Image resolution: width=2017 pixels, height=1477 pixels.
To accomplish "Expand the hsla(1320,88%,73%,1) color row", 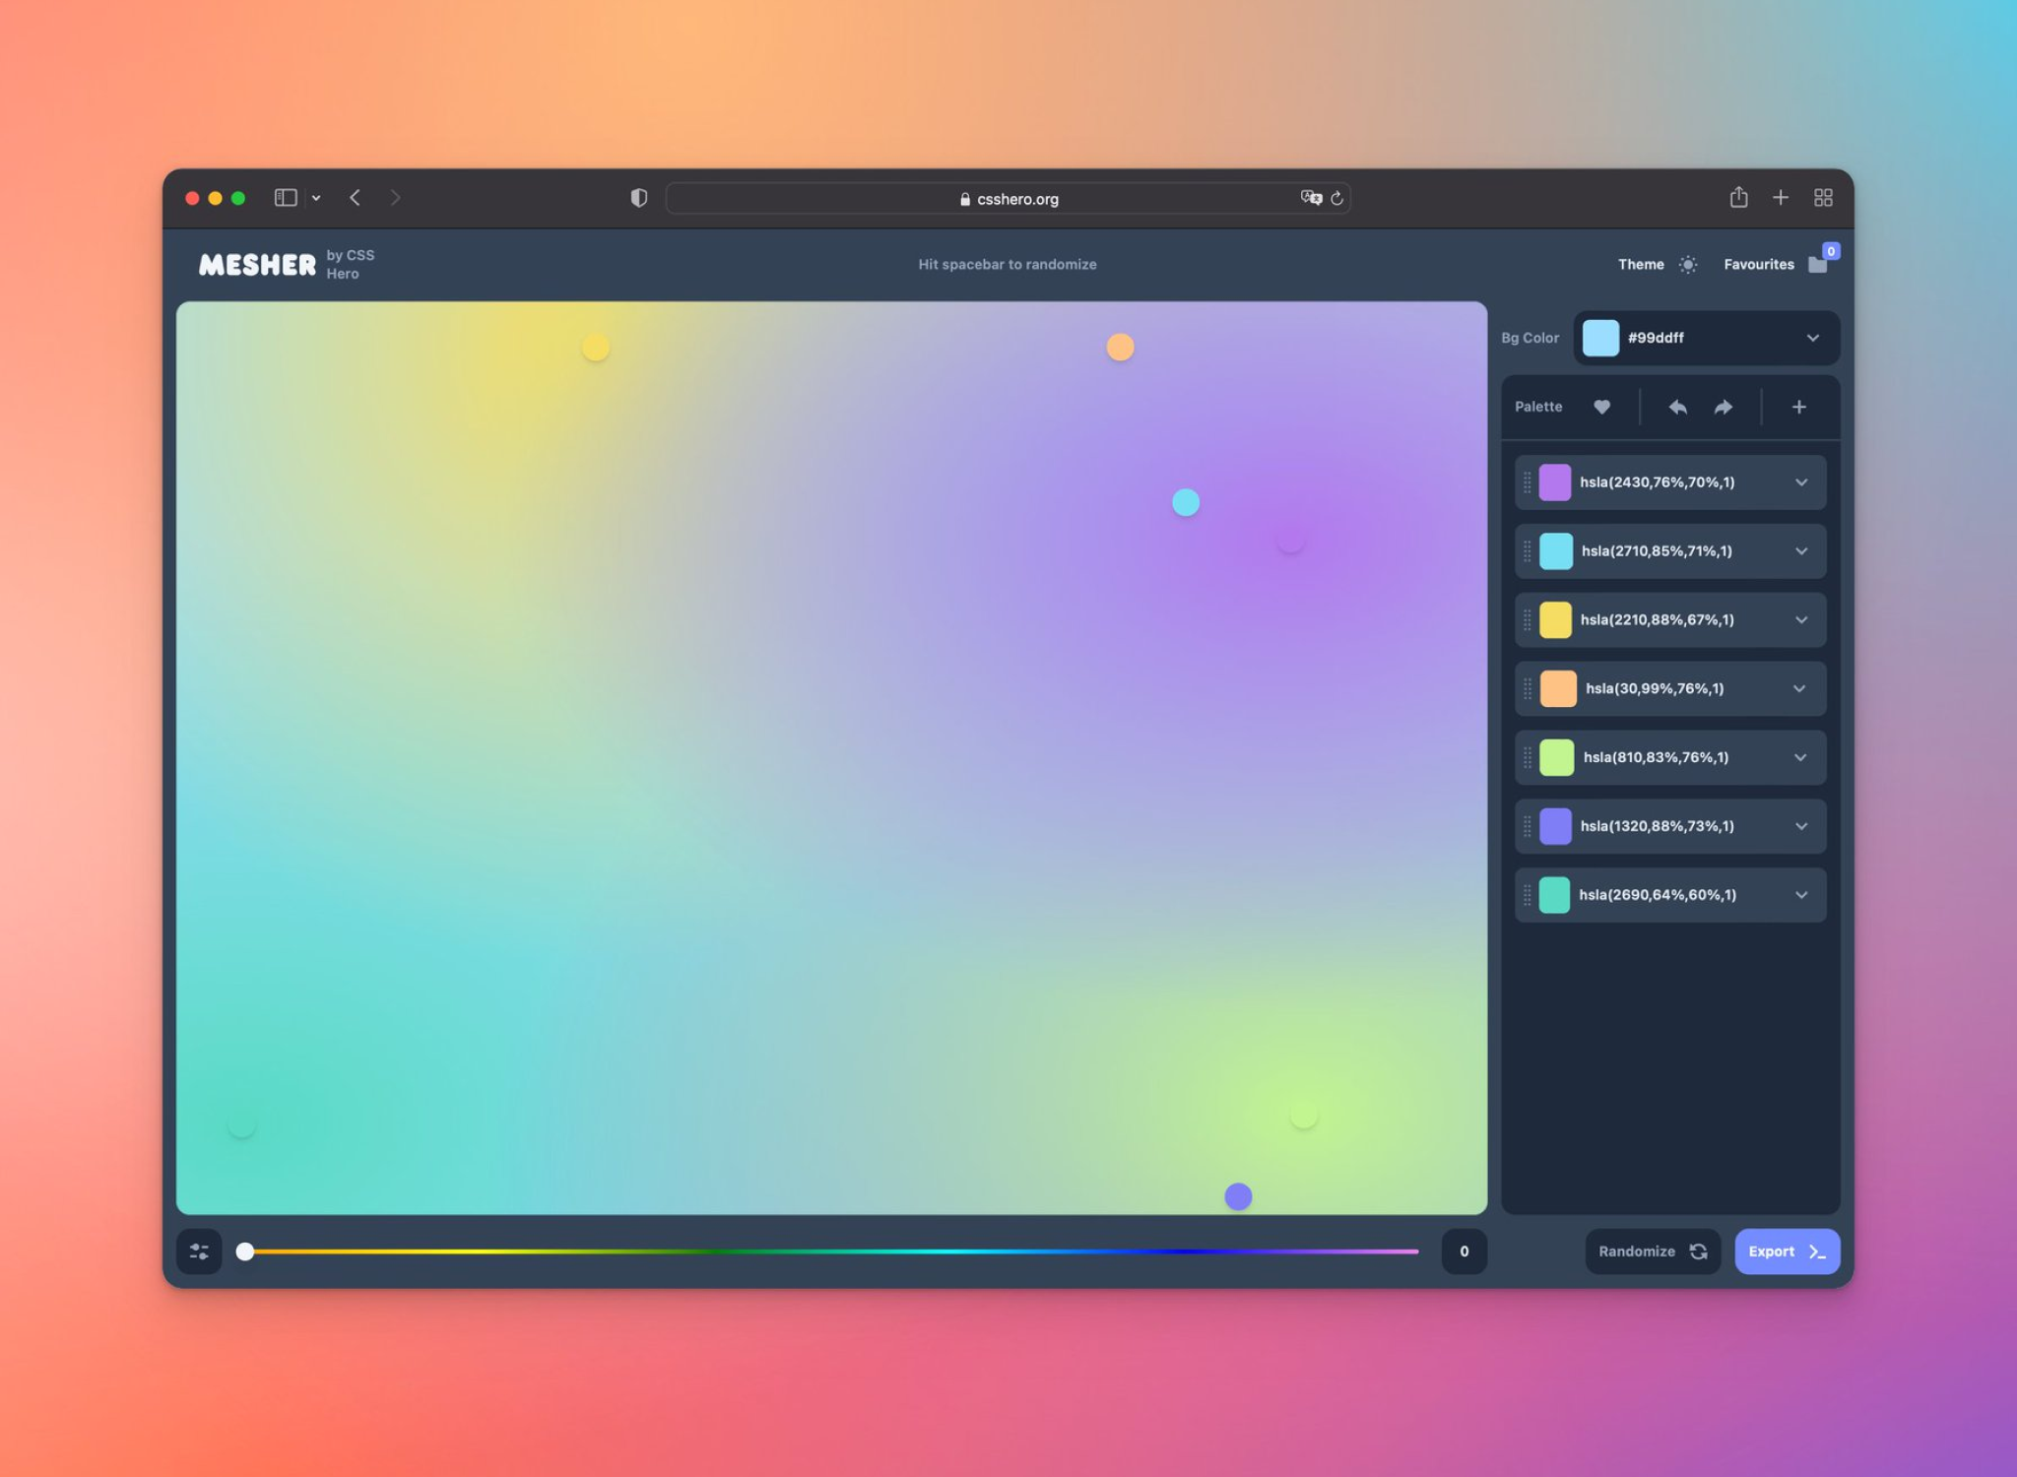I will 1801,826.
